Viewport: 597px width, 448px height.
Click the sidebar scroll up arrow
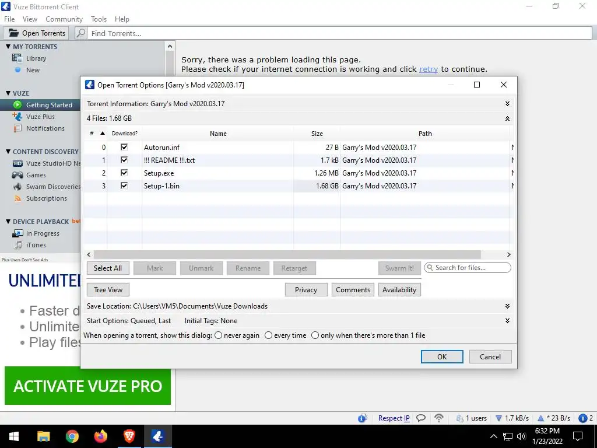170,47
